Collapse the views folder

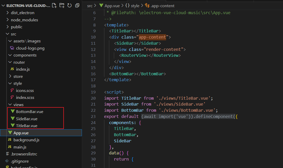10,105
